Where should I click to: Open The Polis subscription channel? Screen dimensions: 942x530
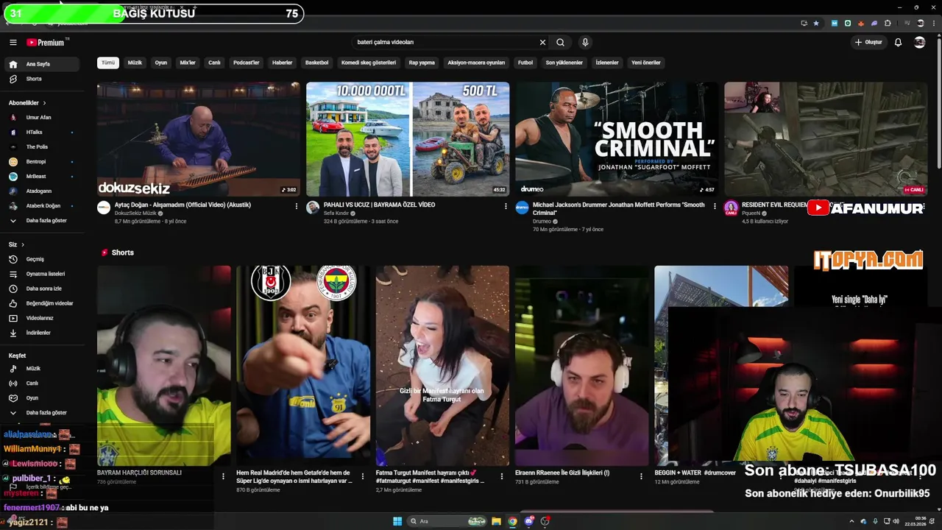[42, 146]
